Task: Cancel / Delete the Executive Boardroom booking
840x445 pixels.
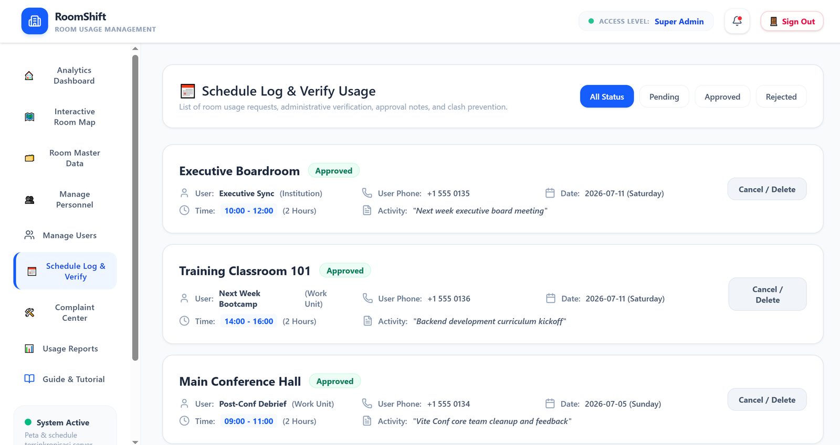Action: tap(767, 189)
